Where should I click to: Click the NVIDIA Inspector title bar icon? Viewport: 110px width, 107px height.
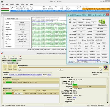[x=68, y=15]
